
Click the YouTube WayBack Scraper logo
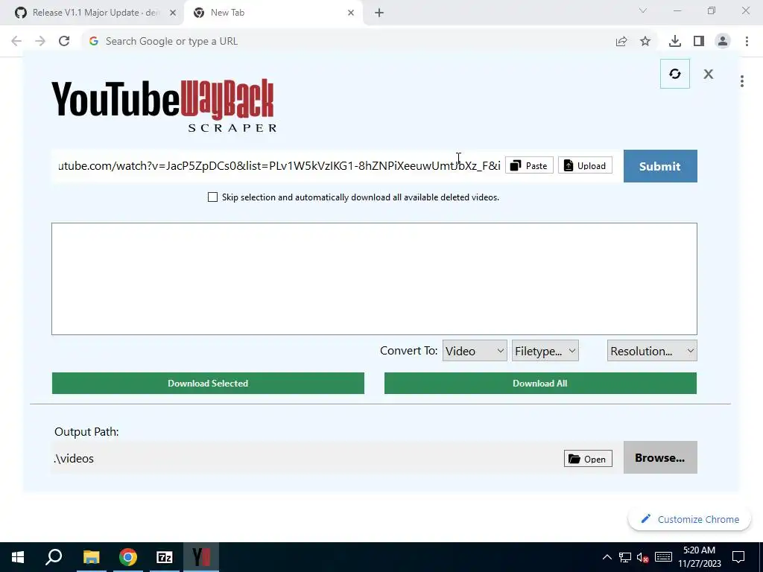click(x=164, y=105)
